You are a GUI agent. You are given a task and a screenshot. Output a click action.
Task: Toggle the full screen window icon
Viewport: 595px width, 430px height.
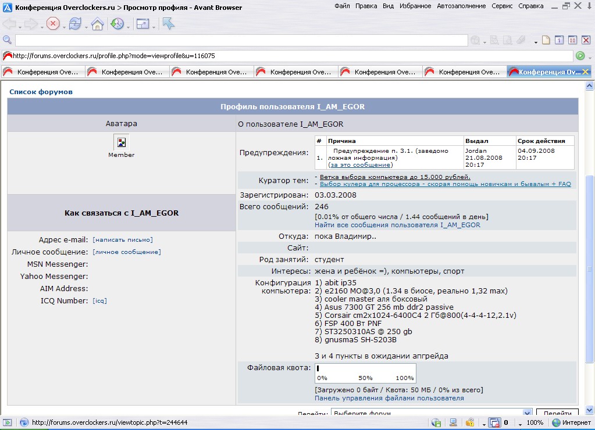[142, 24]
